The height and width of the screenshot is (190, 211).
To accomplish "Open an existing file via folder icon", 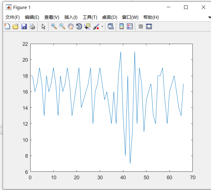I will tap(16, 26).
